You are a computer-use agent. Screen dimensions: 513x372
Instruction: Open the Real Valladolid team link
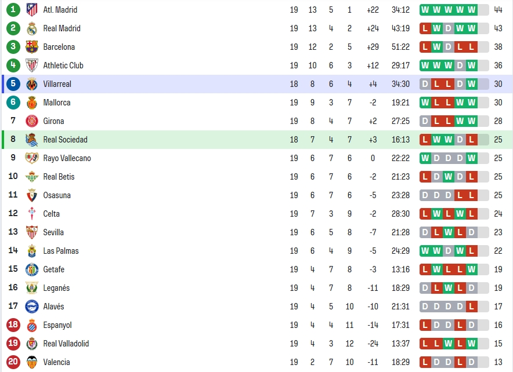(66, 344)
